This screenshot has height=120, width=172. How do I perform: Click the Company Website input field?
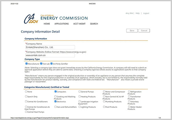pyautogui.click(x=50, y=55)
